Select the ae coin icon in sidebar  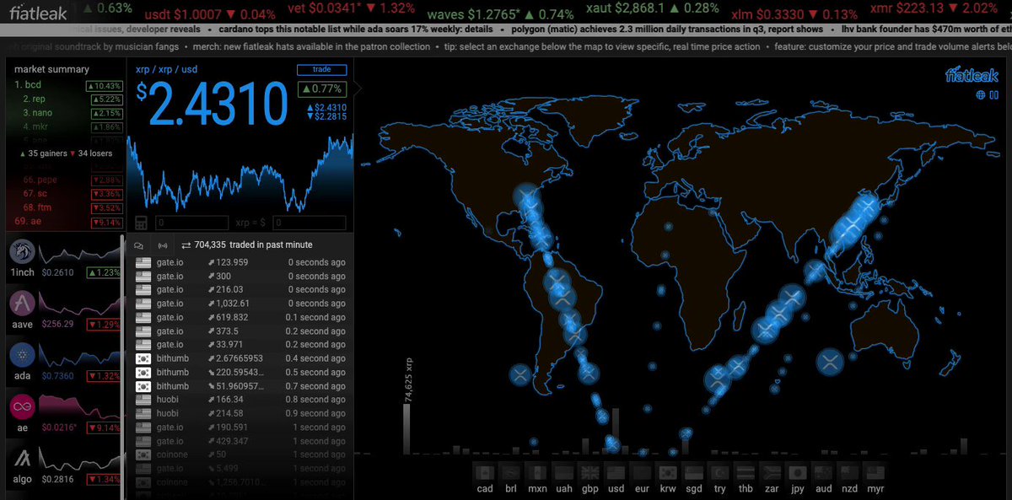pos(22,407)
